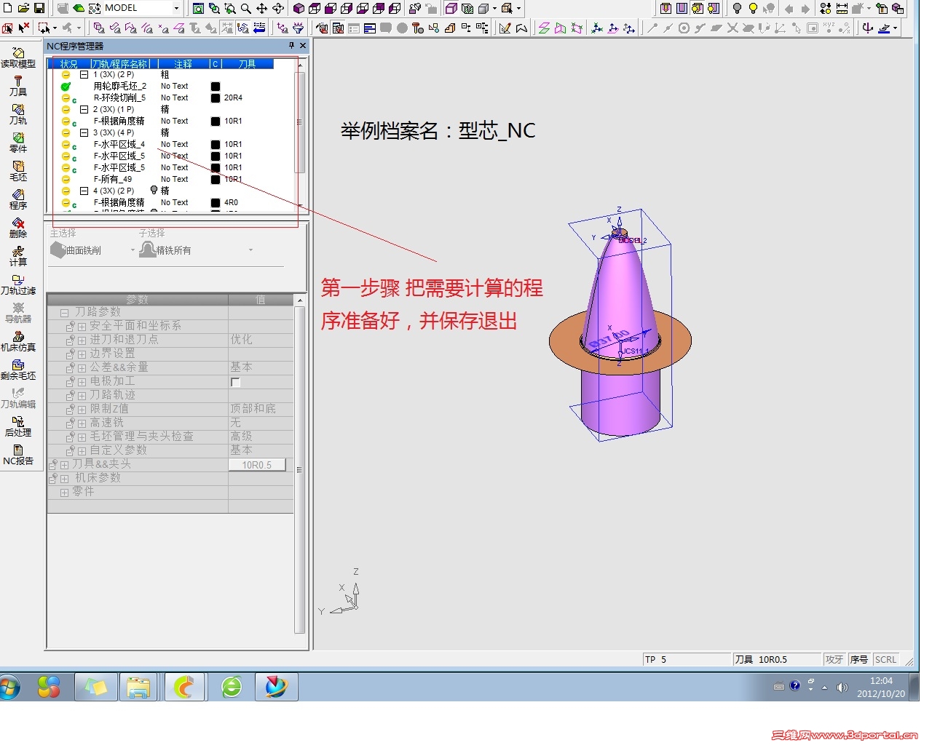Toggle the gray light bulb in toolbar

[737, 9]
